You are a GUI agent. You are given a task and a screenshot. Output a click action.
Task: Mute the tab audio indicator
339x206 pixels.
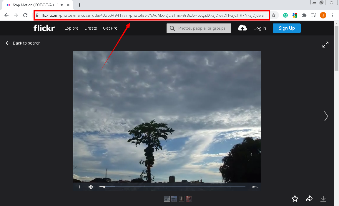(61, 5)
